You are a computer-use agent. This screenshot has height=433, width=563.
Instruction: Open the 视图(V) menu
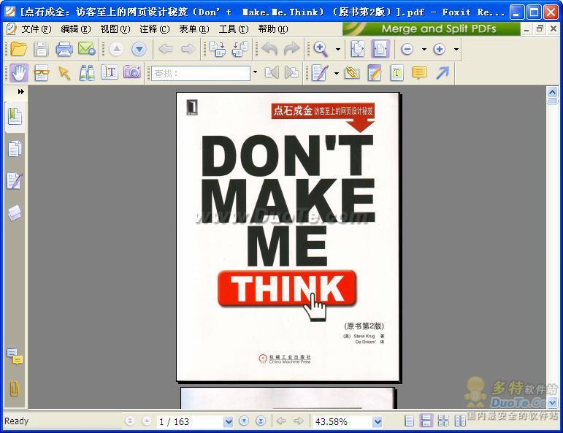115,29
